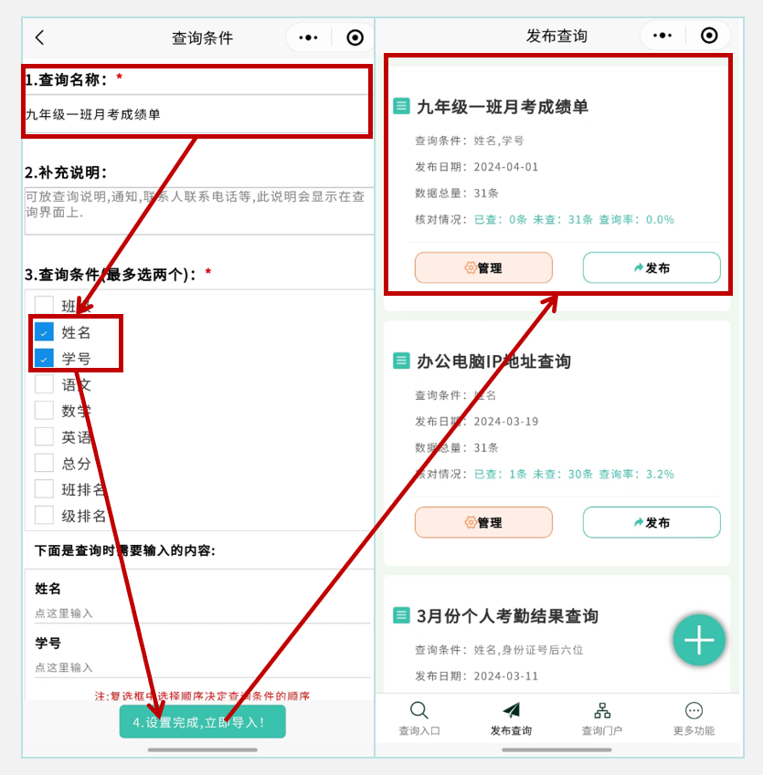Click the 查询名称 input field

pos(197,114)
